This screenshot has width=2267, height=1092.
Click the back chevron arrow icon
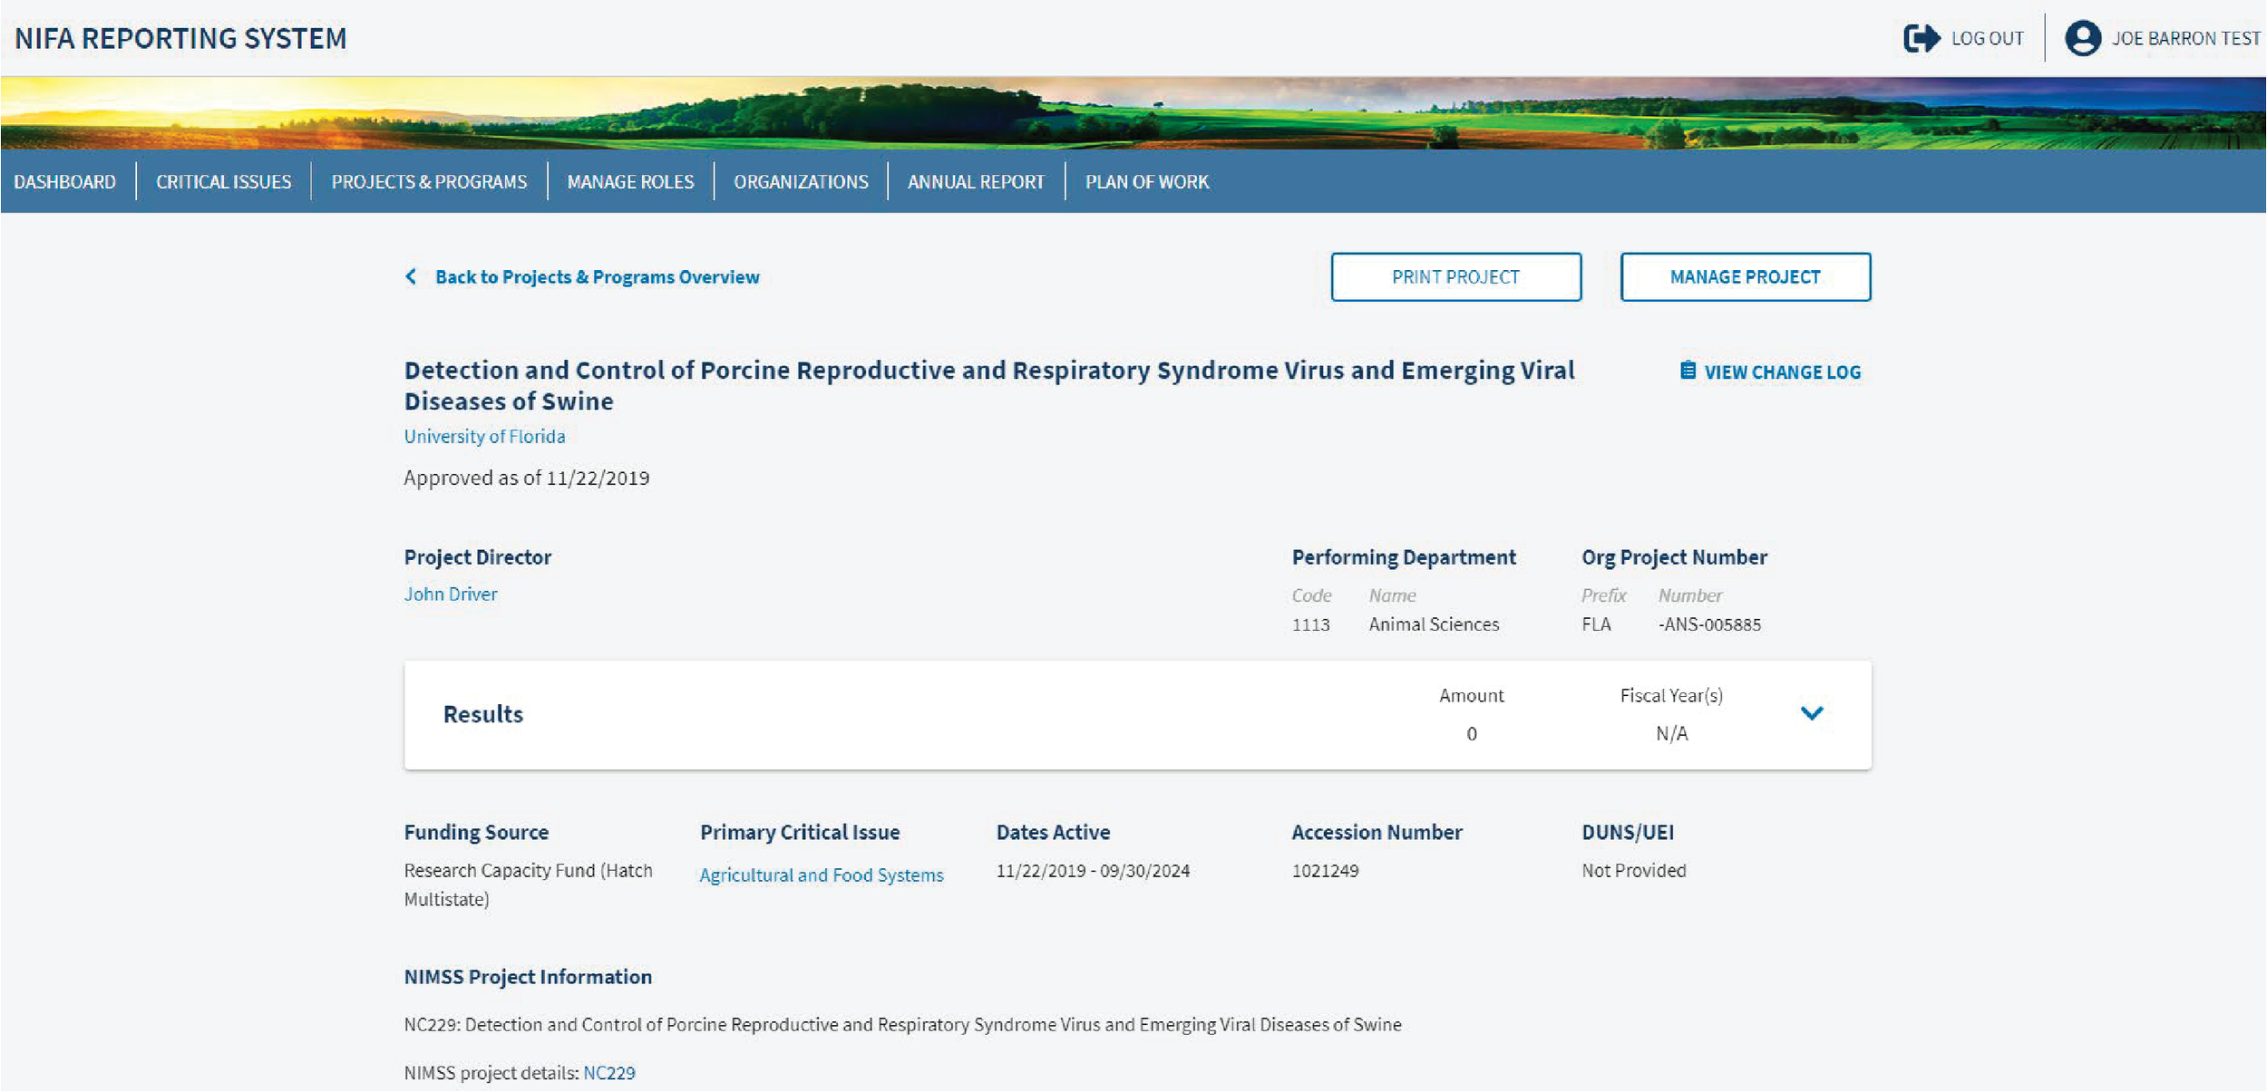point(411,276)
